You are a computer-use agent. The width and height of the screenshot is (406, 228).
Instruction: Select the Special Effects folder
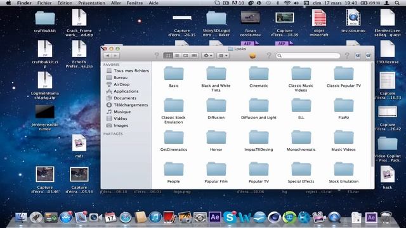click(301, 169)
